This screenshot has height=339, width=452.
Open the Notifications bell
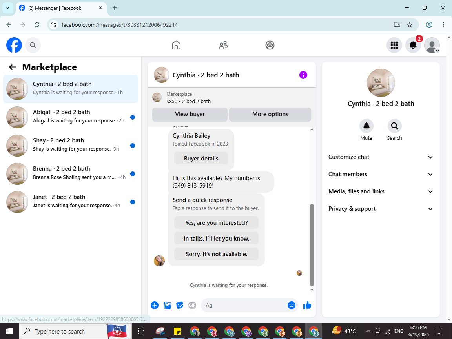point(413,45)
